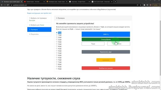Open the Extensions puzzle menu
Screen dimensions: 161x90
[x=144, y=5]
